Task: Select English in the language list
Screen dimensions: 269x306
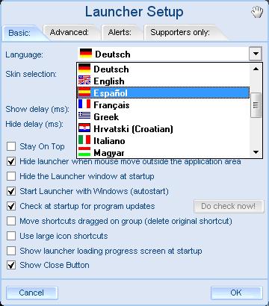Action: pyautogui.click(x=164, y=81)
